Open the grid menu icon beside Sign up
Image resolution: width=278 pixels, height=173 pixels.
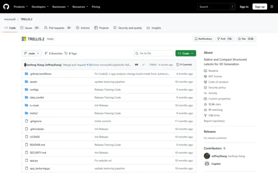tap(272, 7)
